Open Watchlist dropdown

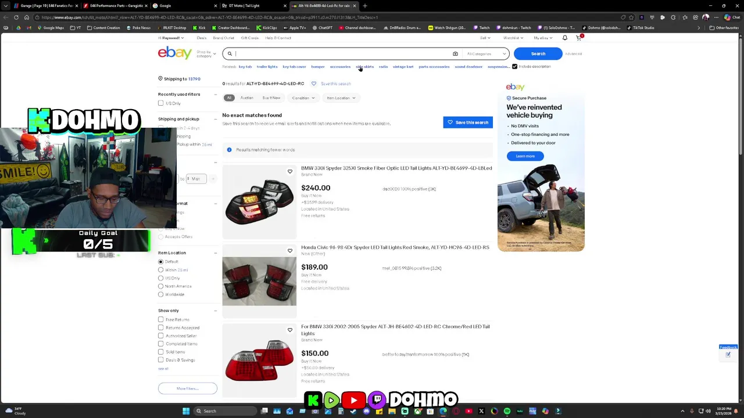point(513,38)
